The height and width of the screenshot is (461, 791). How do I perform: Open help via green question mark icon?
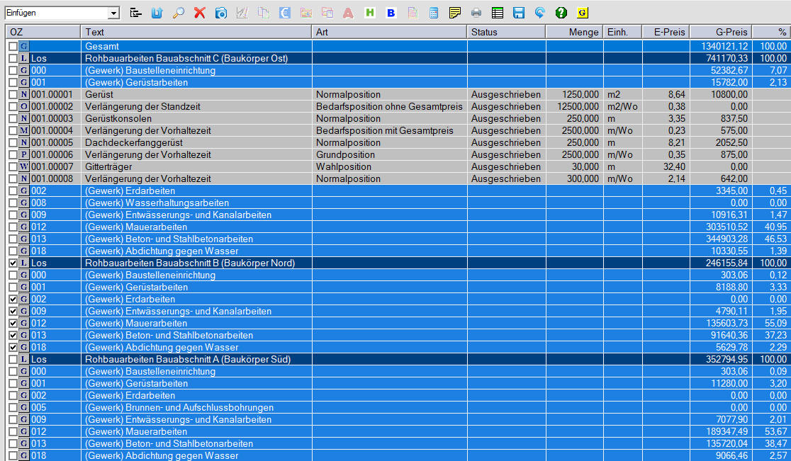[x=561, y=13]
